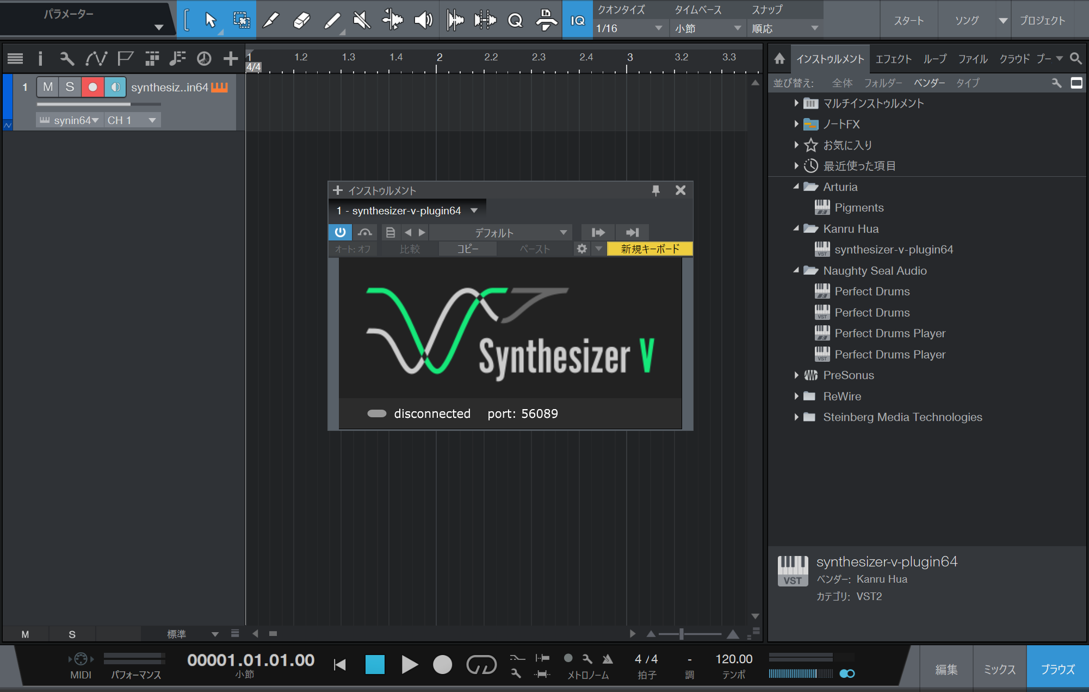This screenshot has height=692, width=1089.
Task: Open the inspector i icon
Action: click(x=40, y=58)
